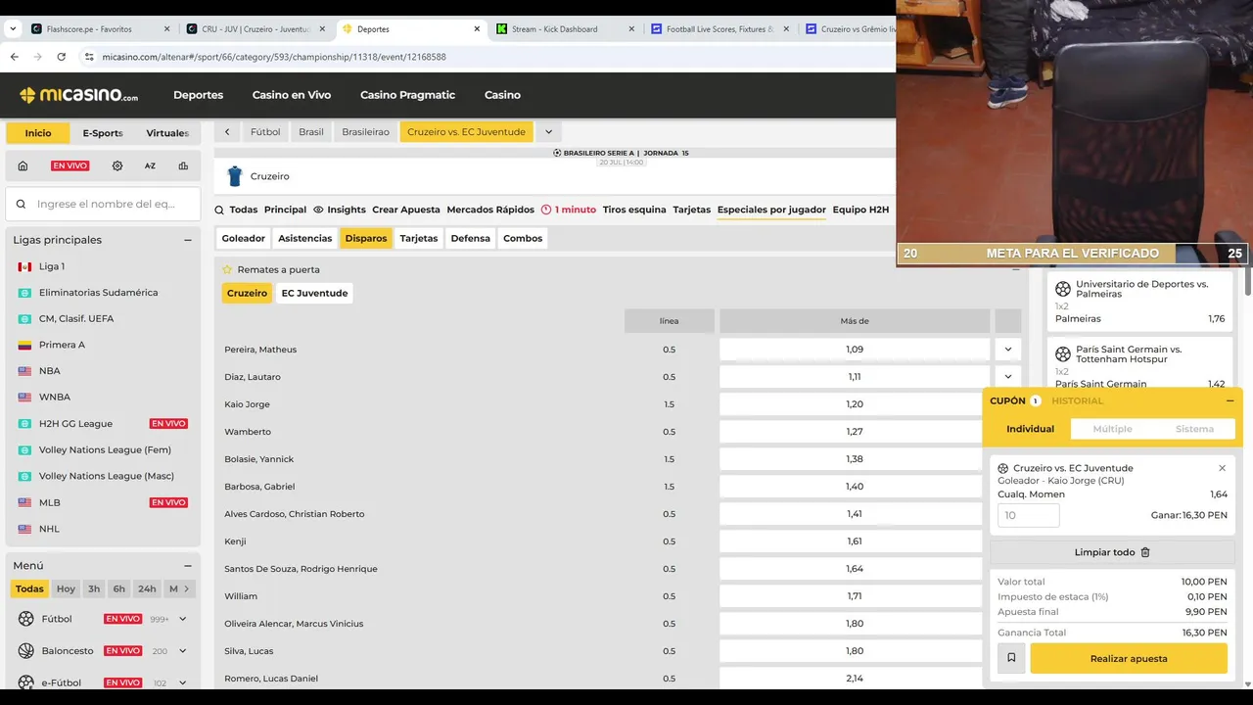Filter Menú by Hoy

pos(66,588)
